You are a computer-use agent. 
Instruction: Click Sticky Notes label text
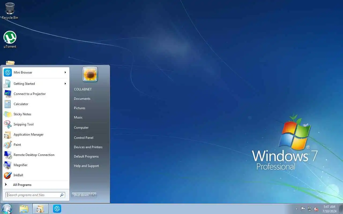[x=23, y=114]
